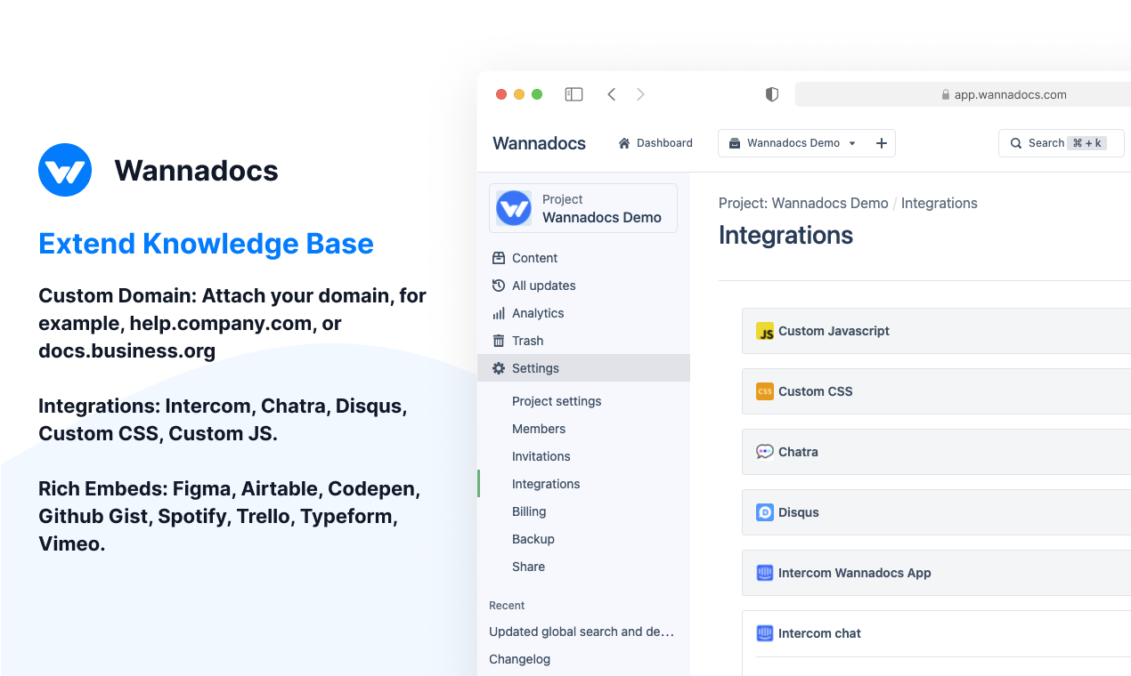The width and height of the screenshot is (1131, 676).
Task: Toggle the browser sidebar icon
Action: click(574, 94)
